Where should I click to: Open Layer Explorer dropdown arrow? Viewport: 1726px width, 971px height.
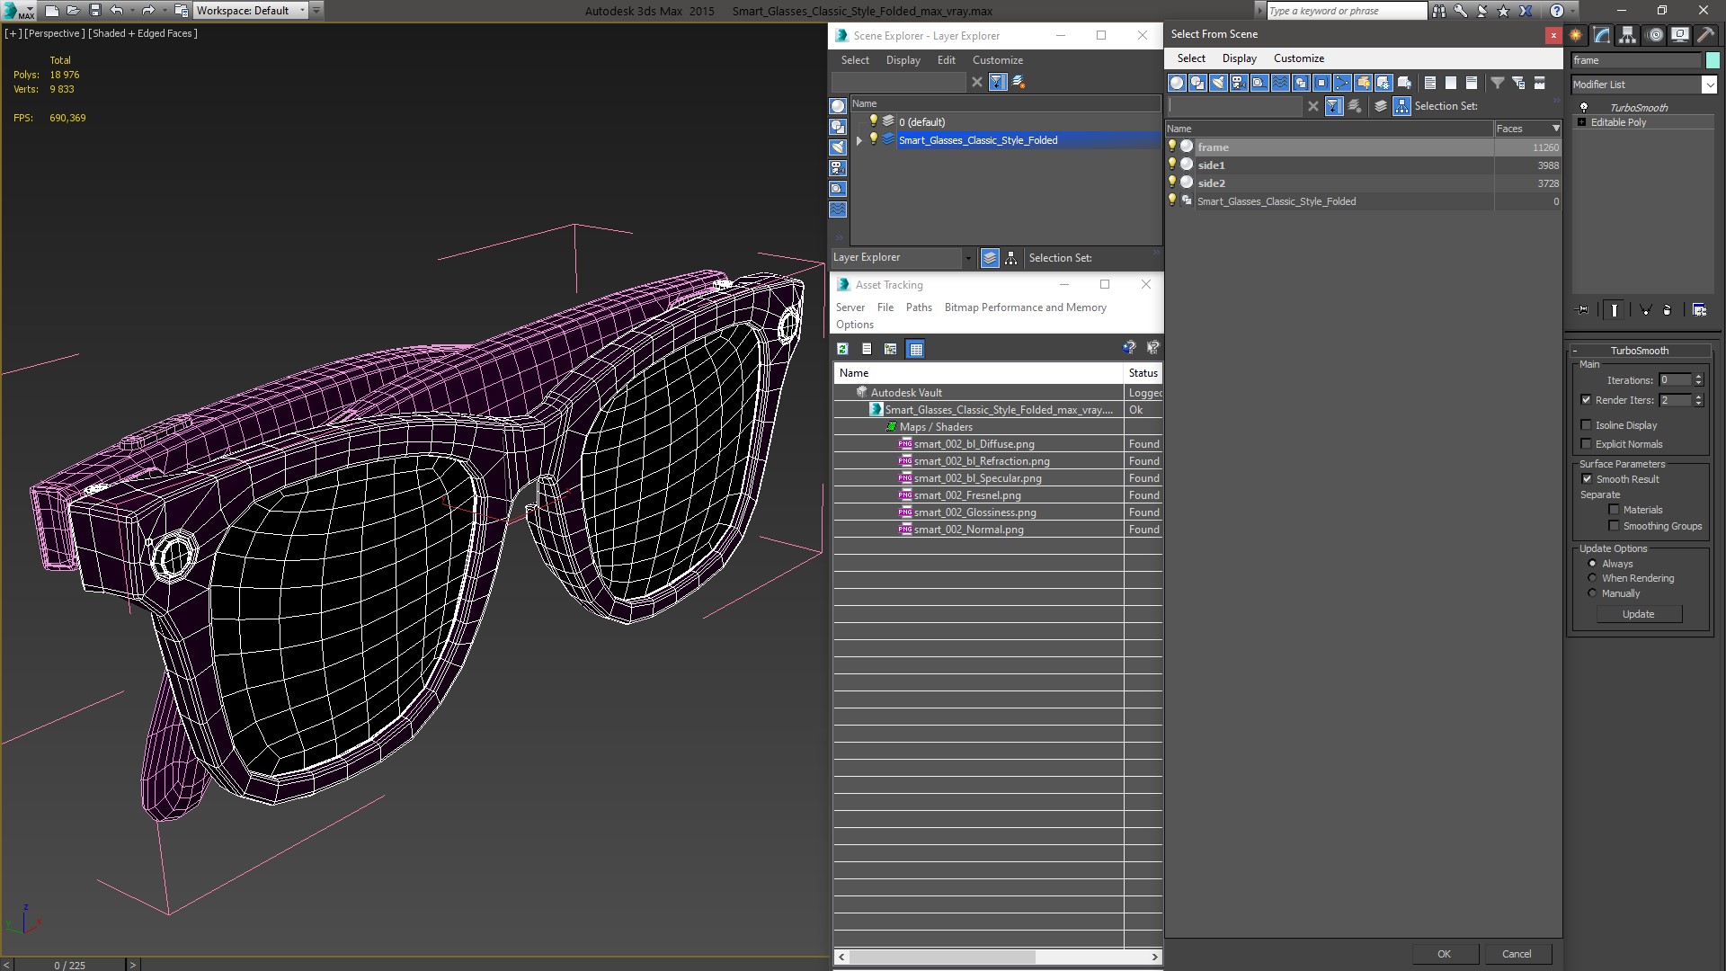[x=968, y=258]
